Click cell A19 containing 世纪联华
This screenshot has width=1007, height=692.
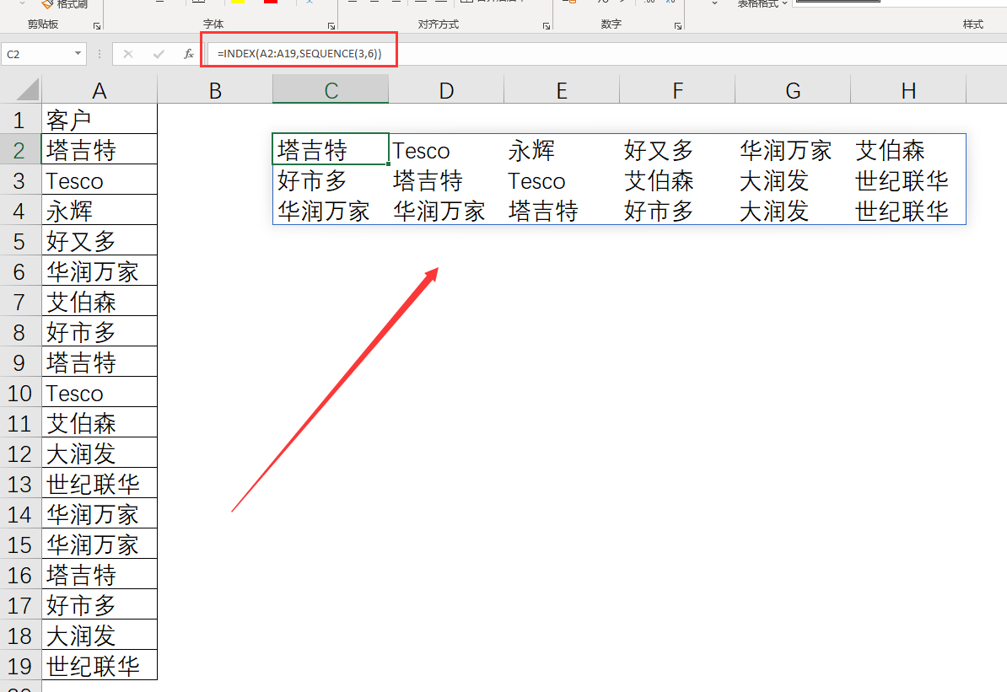(x=99, y=666)
